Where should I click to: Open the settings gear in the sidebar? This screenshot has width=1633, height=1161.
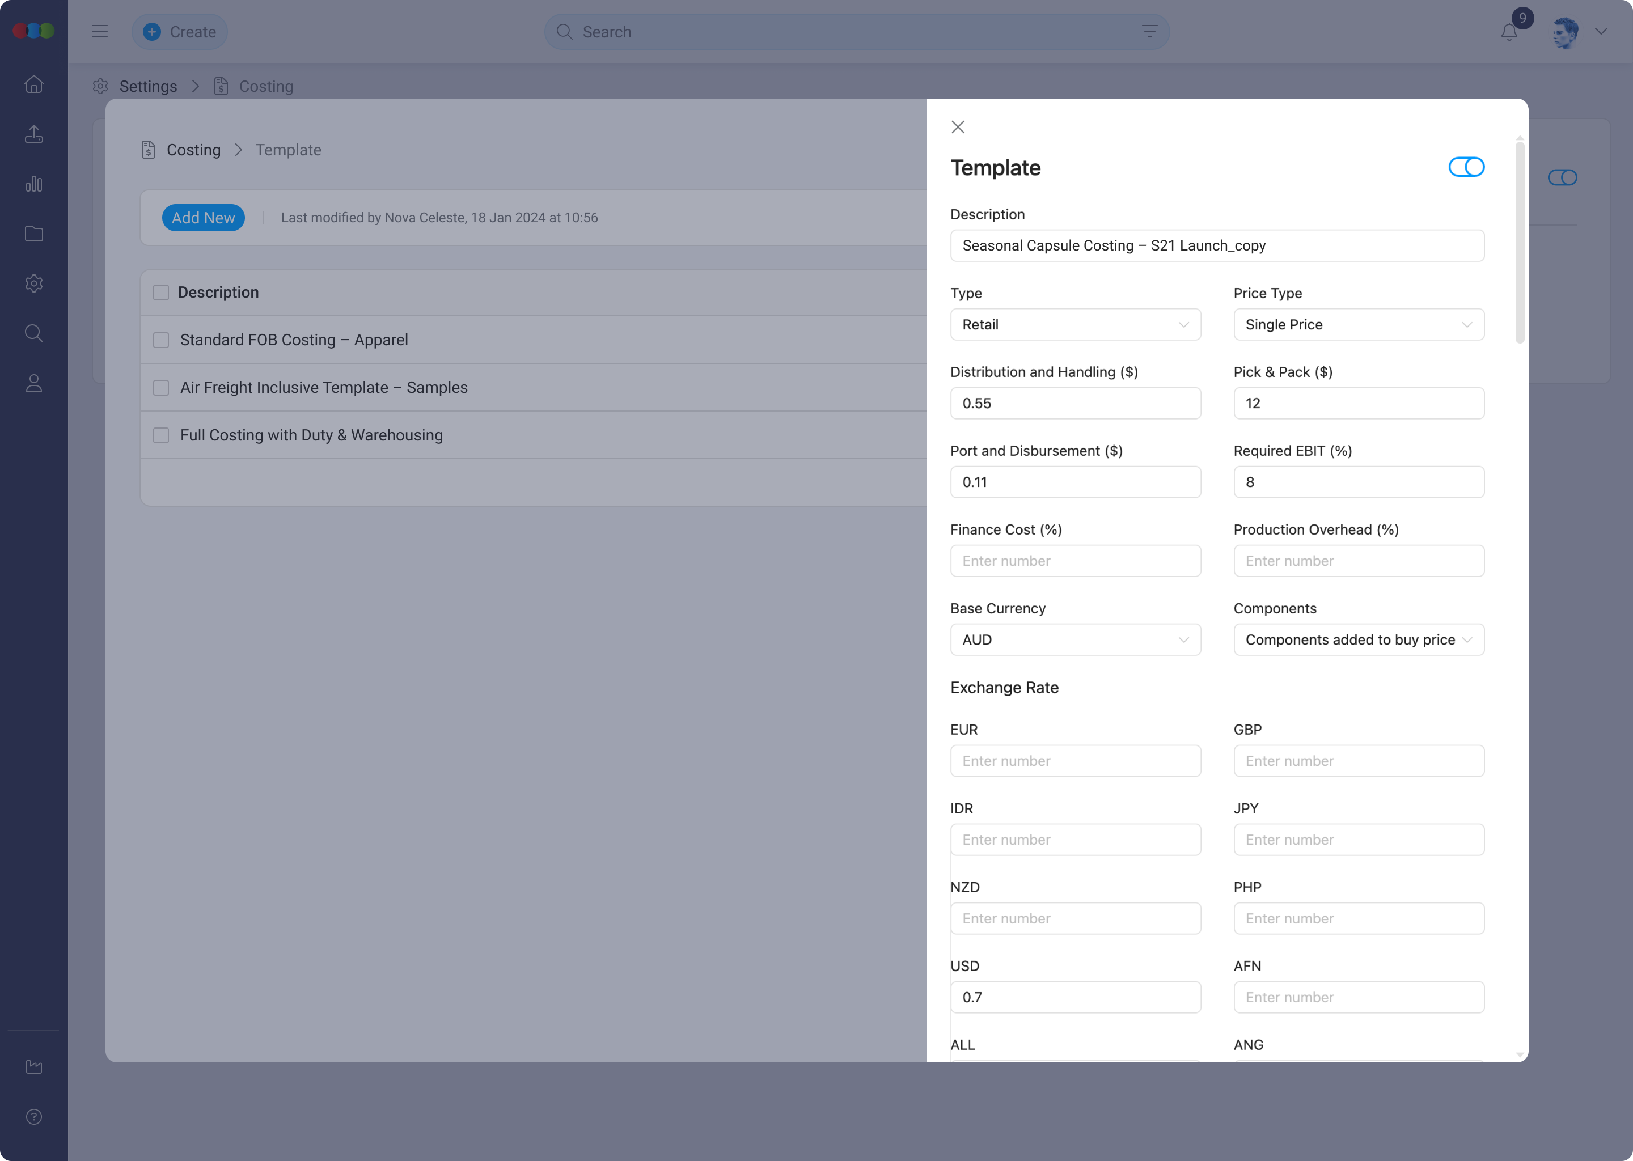(x=33, y=283)
